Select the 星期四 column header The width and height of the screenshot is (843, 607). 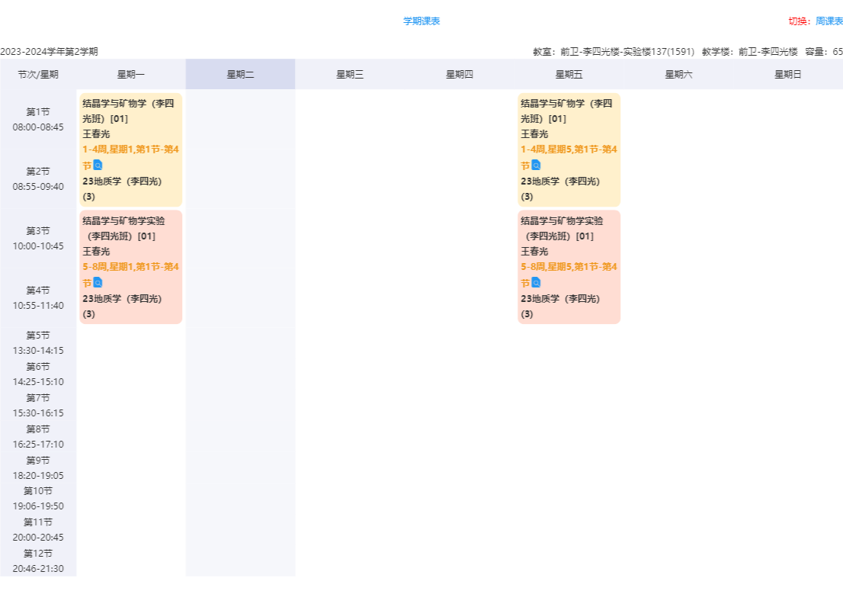[460, 74]
